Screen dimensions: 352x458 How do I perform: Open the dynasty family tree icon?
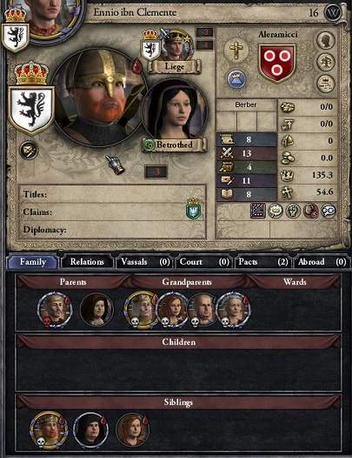(x=326, y=62)
